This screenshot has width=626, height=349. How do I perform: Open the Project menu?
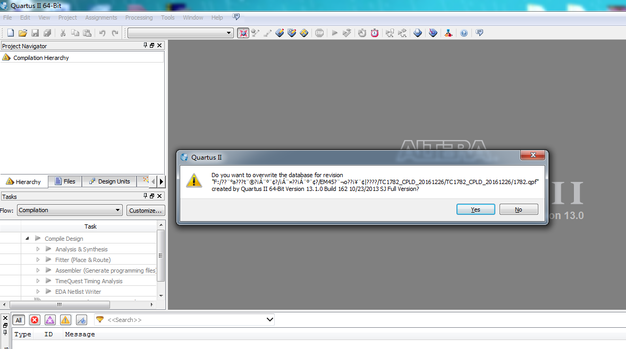67,18
